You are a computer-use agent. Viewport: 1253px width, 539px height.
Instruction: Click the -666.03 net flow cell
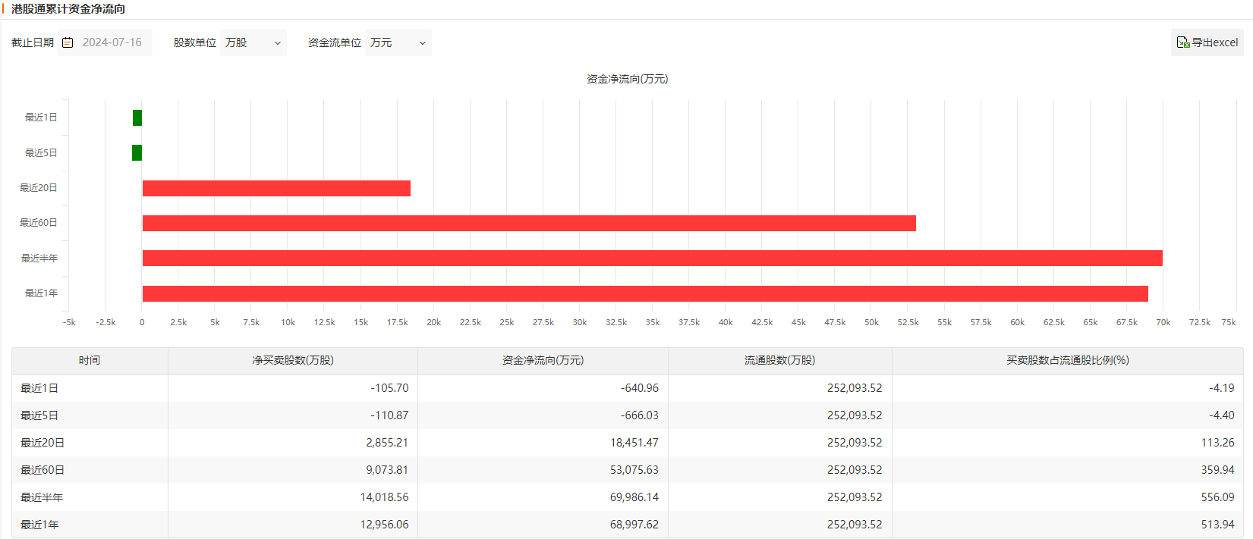[x=543, y=415]
